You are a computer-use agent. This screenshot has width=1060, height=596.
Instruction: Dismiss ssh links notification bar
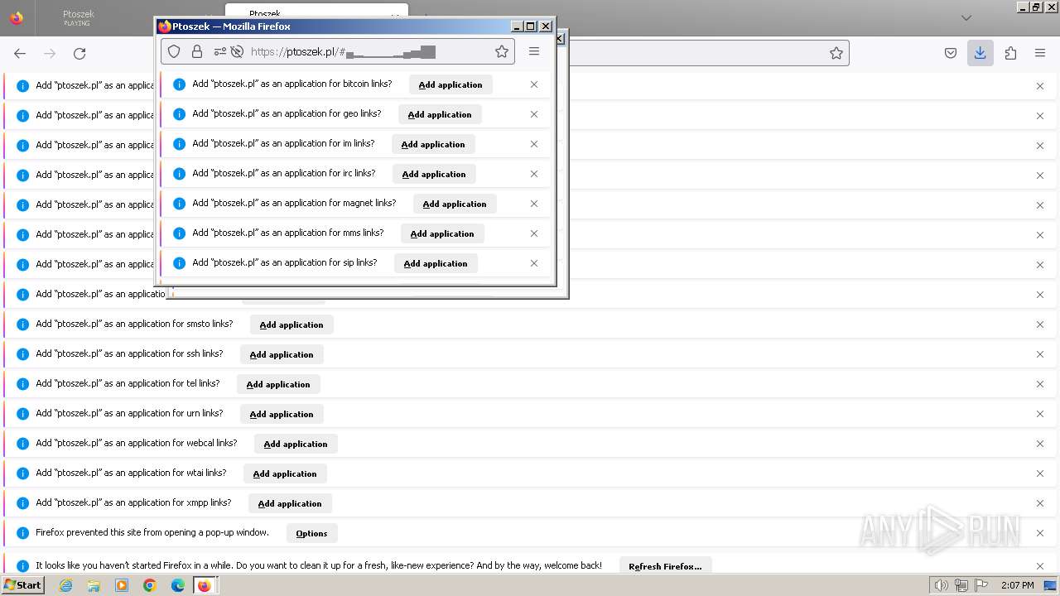[x=1040, y=354]
